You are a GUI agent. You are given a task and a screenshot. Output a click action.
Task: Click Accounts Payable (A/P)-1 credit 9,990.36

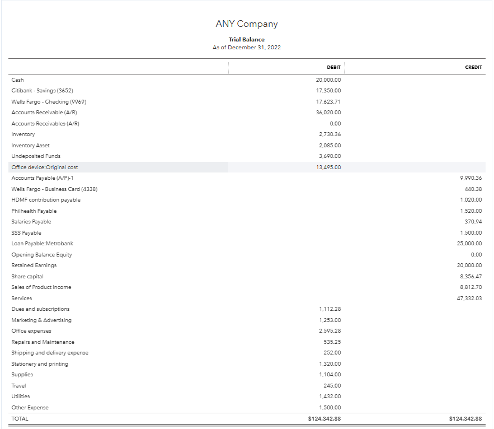(471, 178)
